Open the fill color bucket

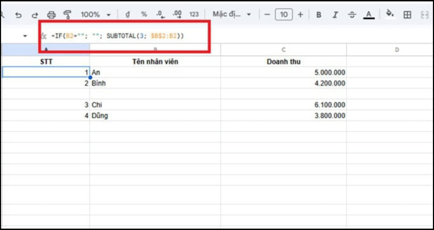tap(390, 14)
